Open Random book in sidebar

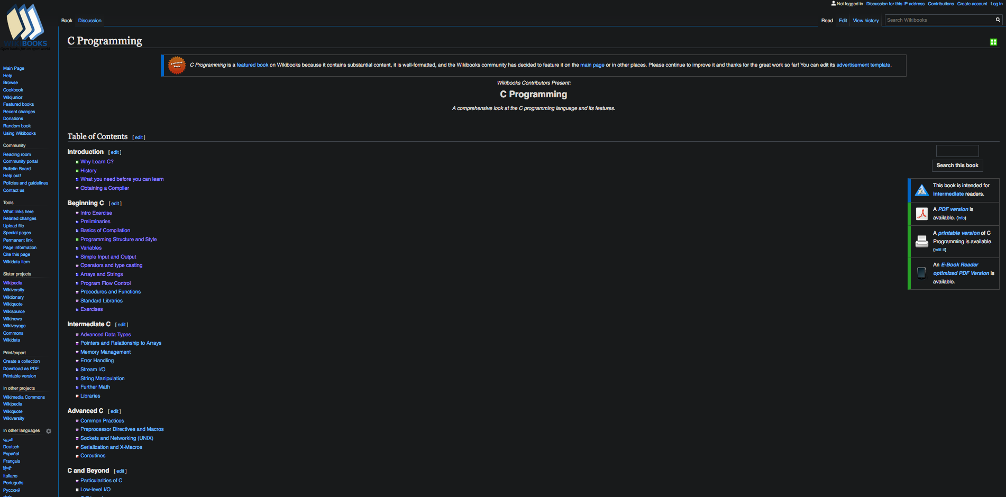tap(17, 126)
